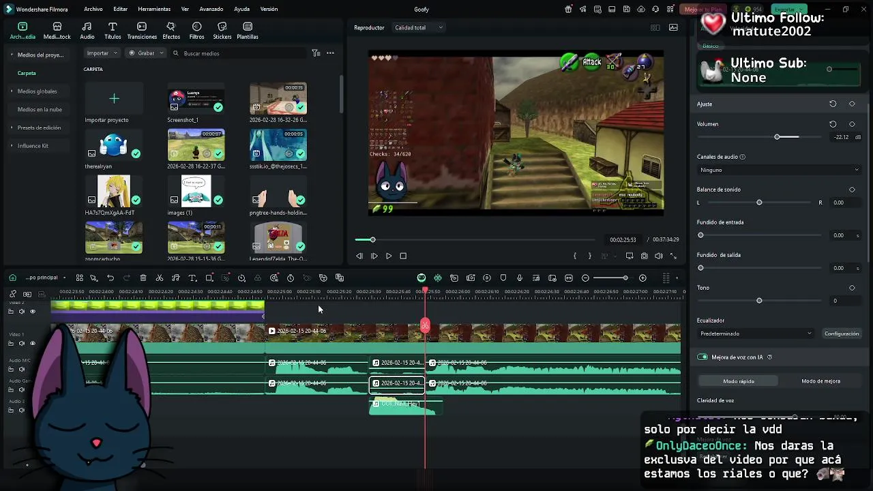
Task: Click the Buscar medios search field
Action: [x=239, y=53]
